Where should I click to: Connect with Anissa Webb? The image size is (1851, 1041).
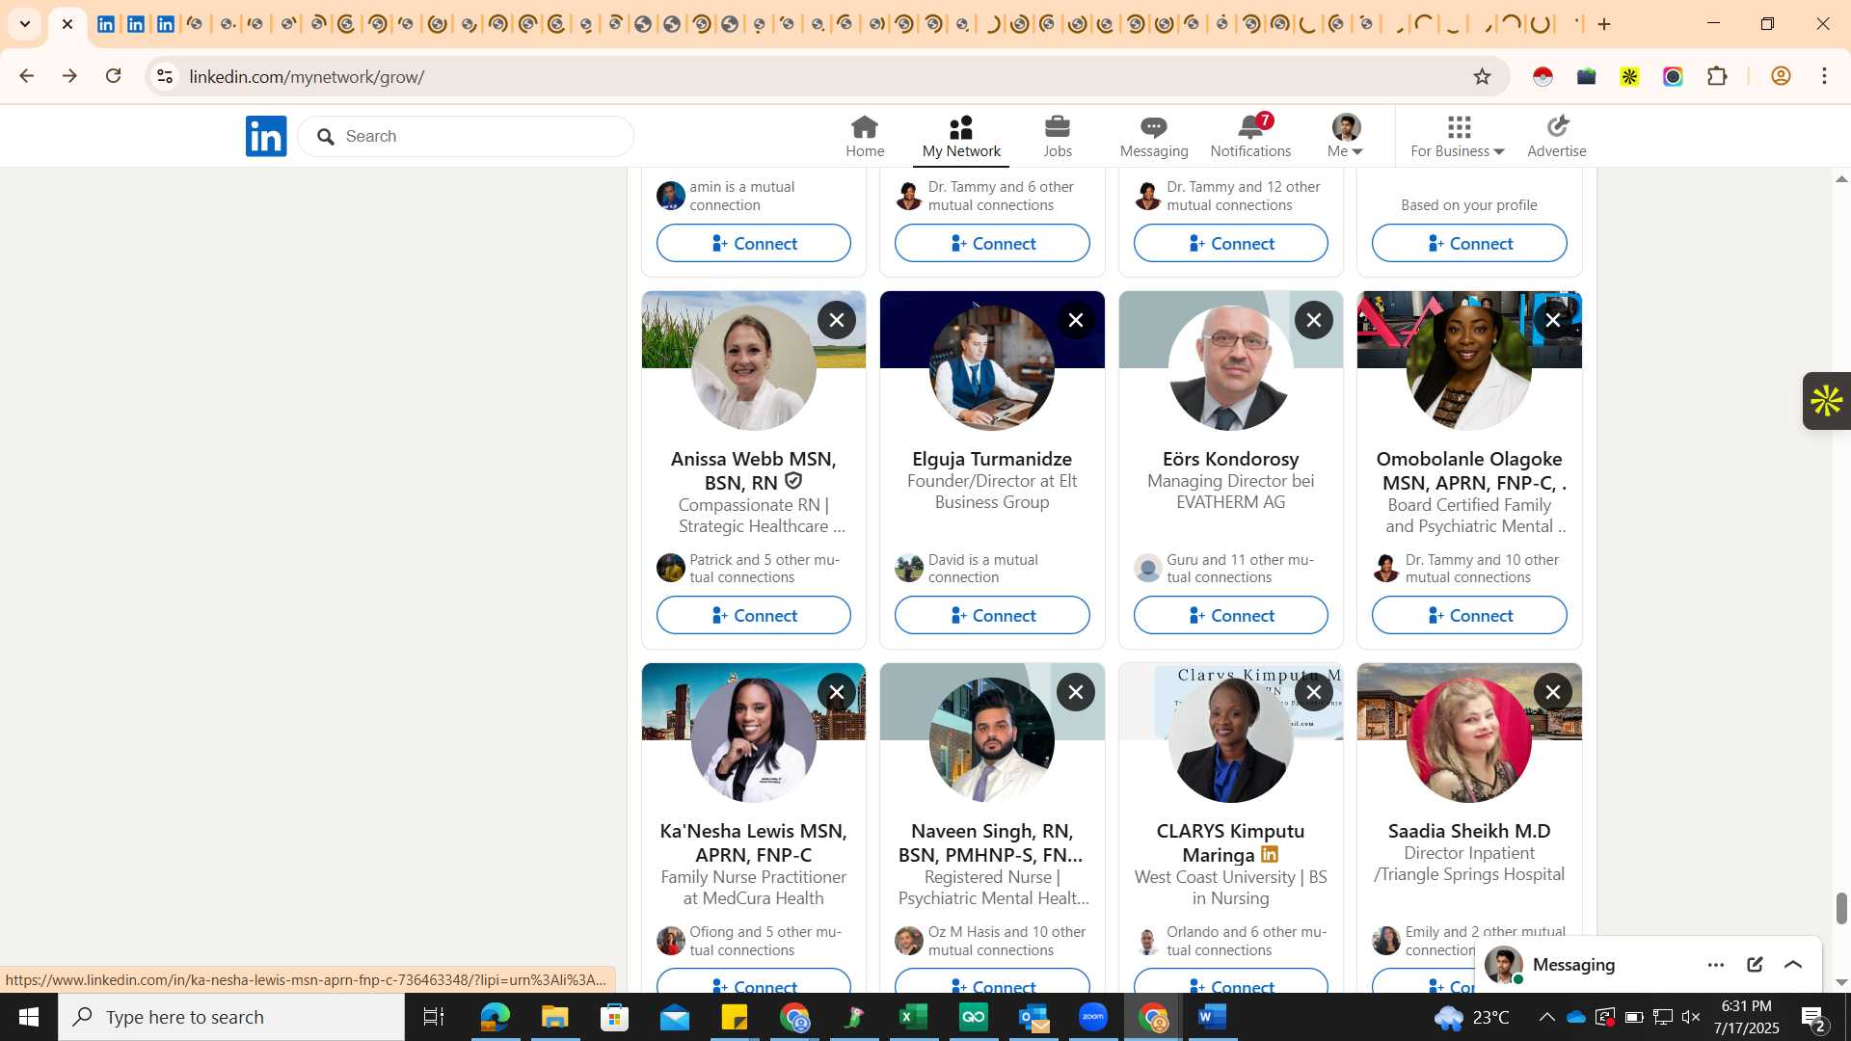[754, 615]
